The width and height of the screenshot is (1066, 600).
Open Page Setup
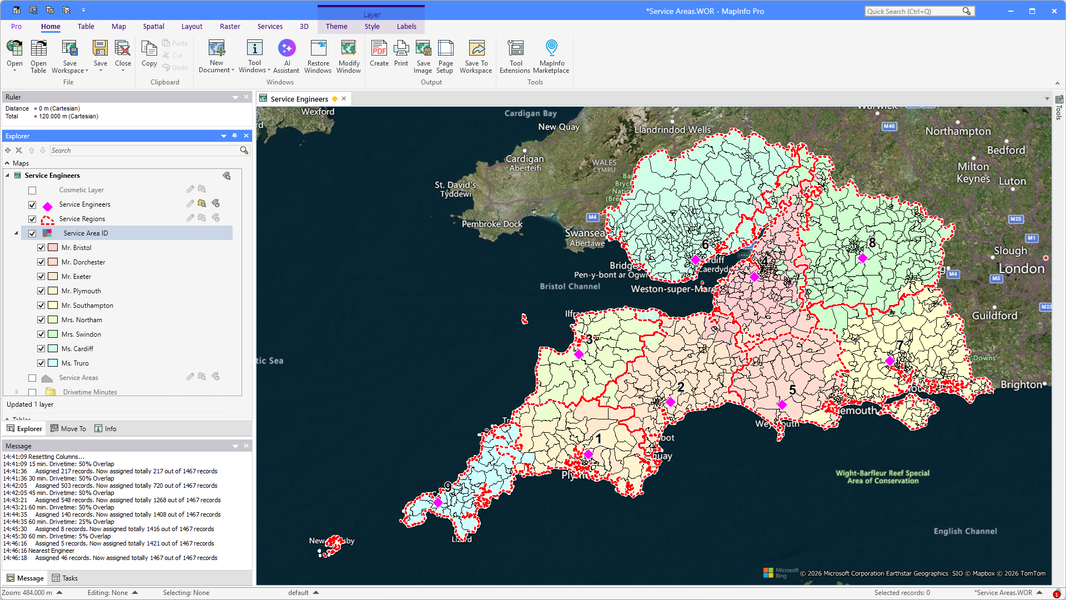point(445,56)
